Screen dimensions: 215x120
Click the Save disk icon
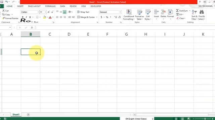point(2,2)
